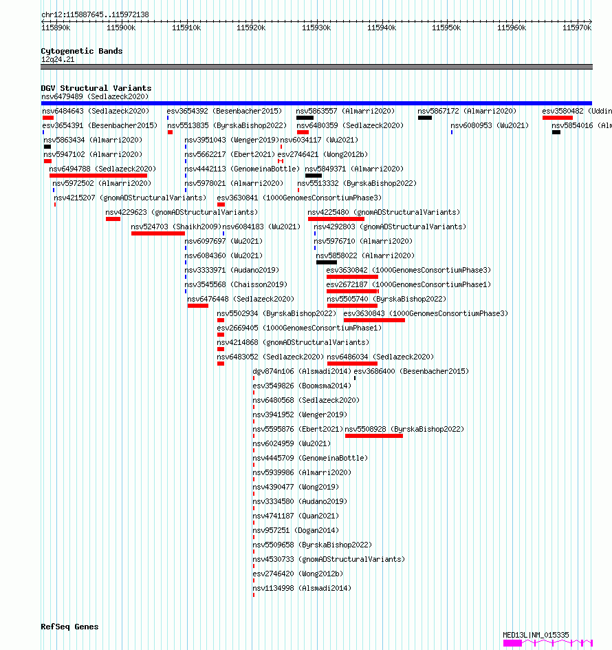Click dgv874n106 (Alsmadi2014) label
The image size is (612, 650).
[302, 373]
